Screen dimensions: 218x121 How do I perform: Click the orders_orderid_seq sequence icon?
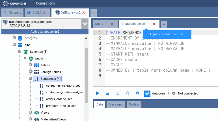point(42,99)
